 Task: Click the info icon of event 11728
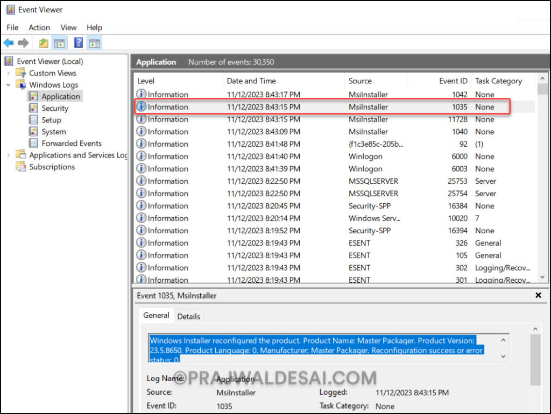tap(142, 119)
